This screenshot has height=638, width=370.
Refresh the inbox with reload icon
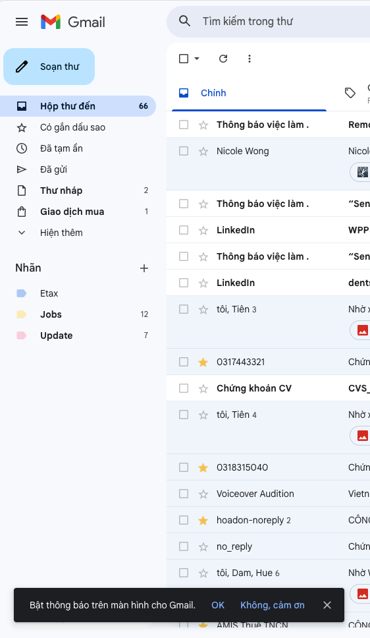coord(223,59)
